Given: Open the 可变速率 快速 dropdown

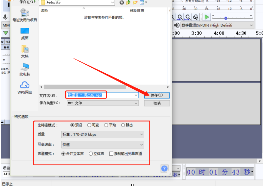Looking at the screenshot, I should tap(103, 145).
